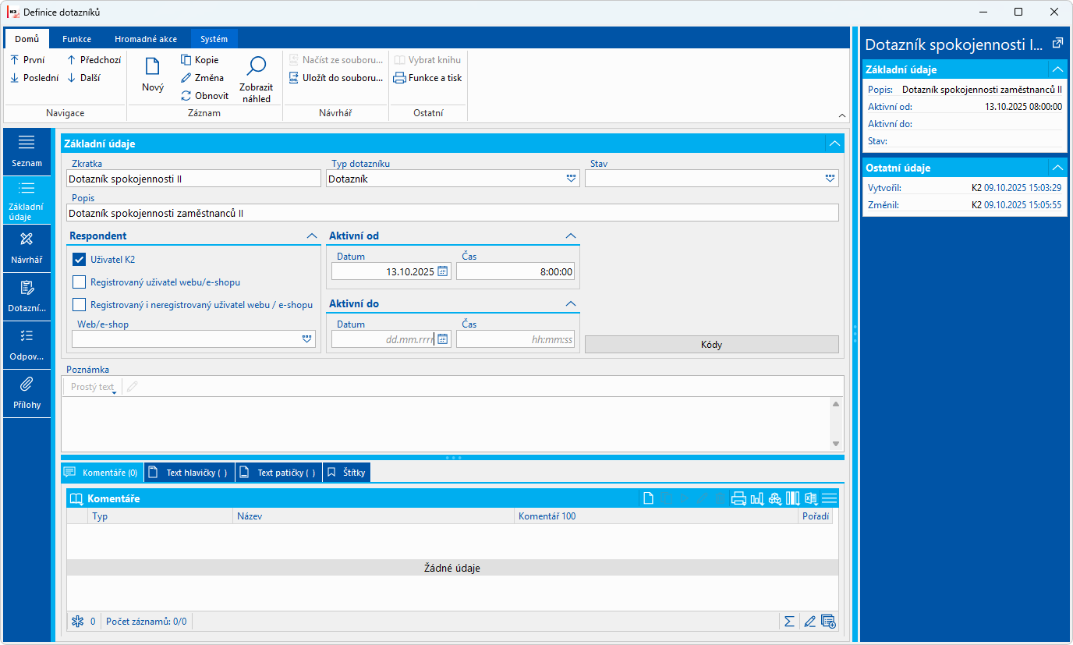Click the sum icon in comments footer
1073x645 pixels.
[789, 622]
